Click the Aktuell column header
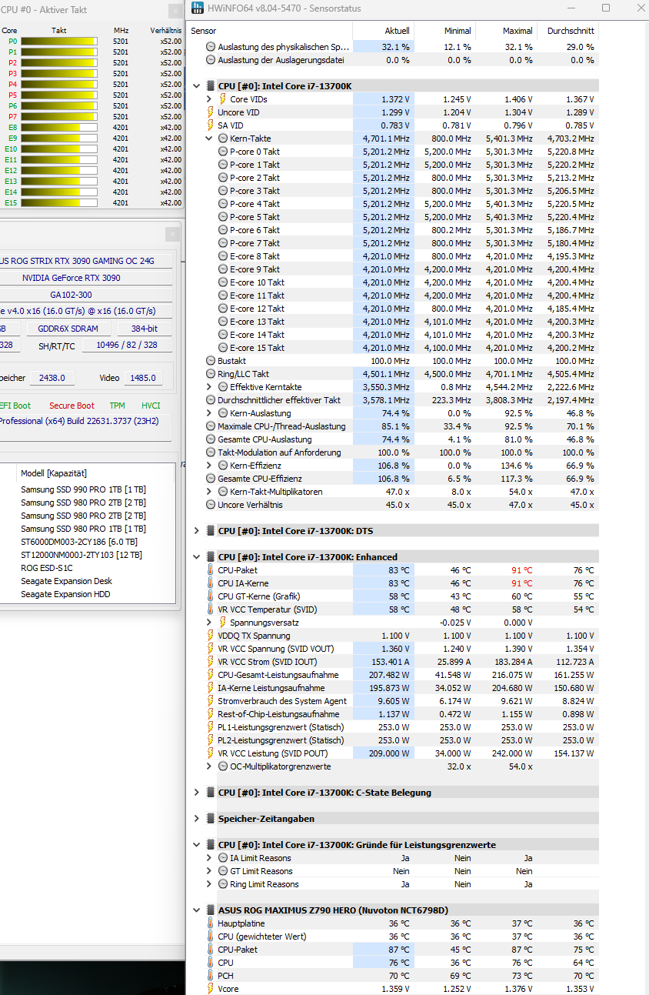Image resolution: width=649 pixels, height=995 pixels. (383, 31)
